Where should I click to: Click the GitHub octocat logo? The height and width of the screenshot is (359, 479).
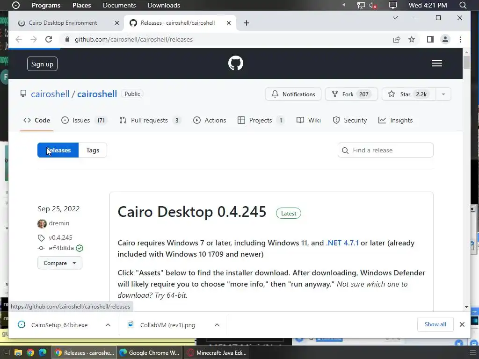pyautogui.click(x=236, y=63)
